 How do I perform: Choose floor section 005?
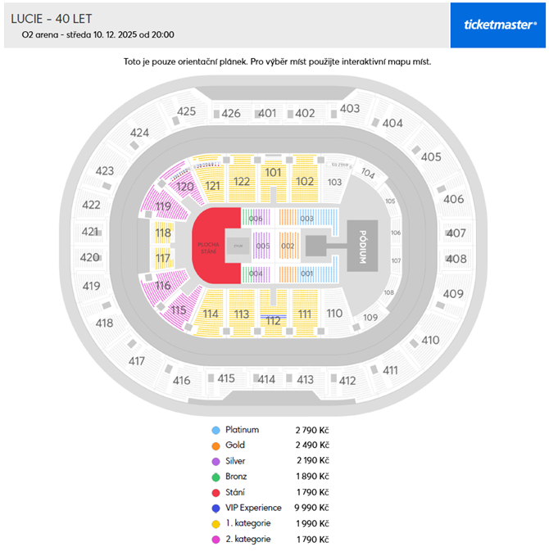tap(263, 246)
